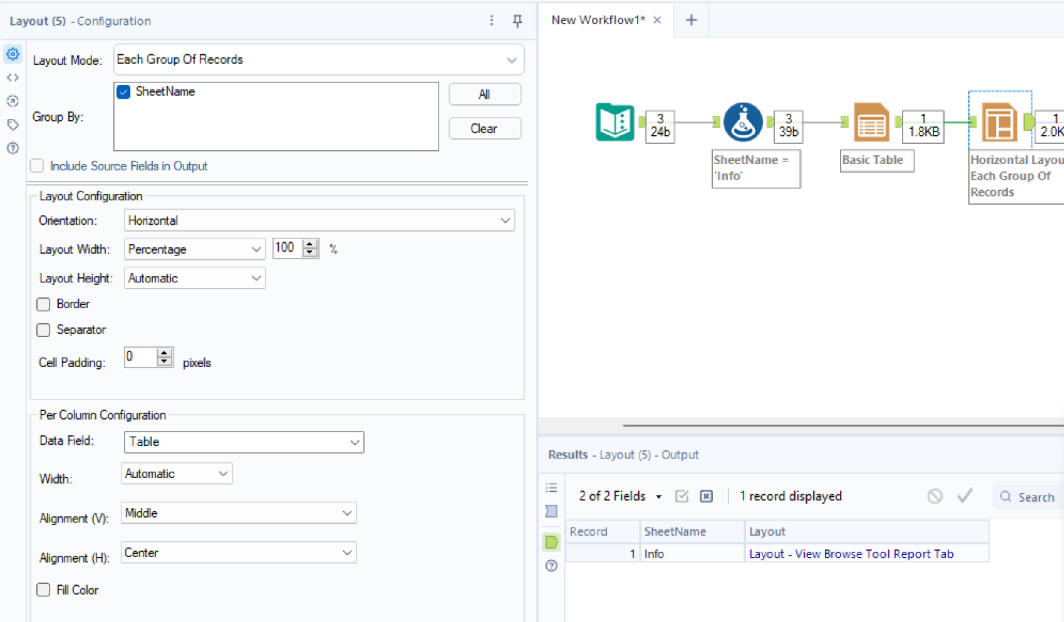Select the Basic Table tool icon
The width and height of the screenshot is (1064, 622).
[871, 122]
